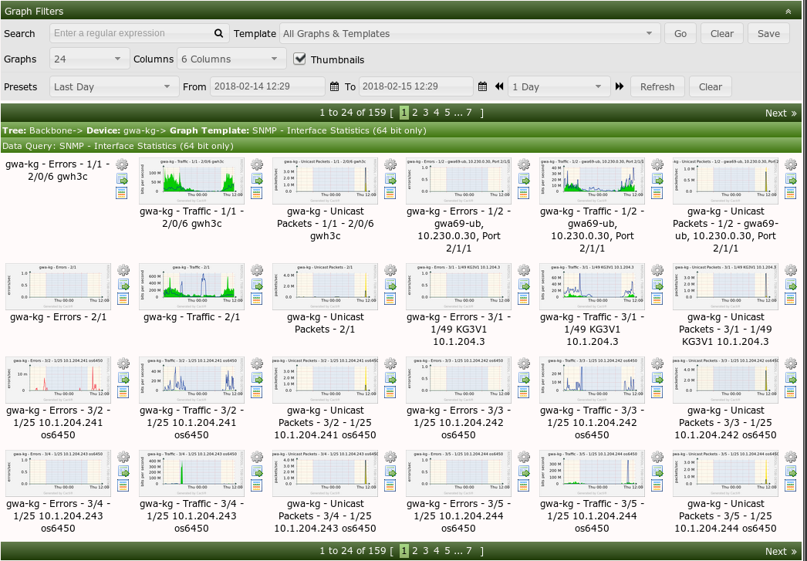Shift timespan back using the double-left arrow
Viewport: 807px width, 561px height.
click(x=500, y=86)
